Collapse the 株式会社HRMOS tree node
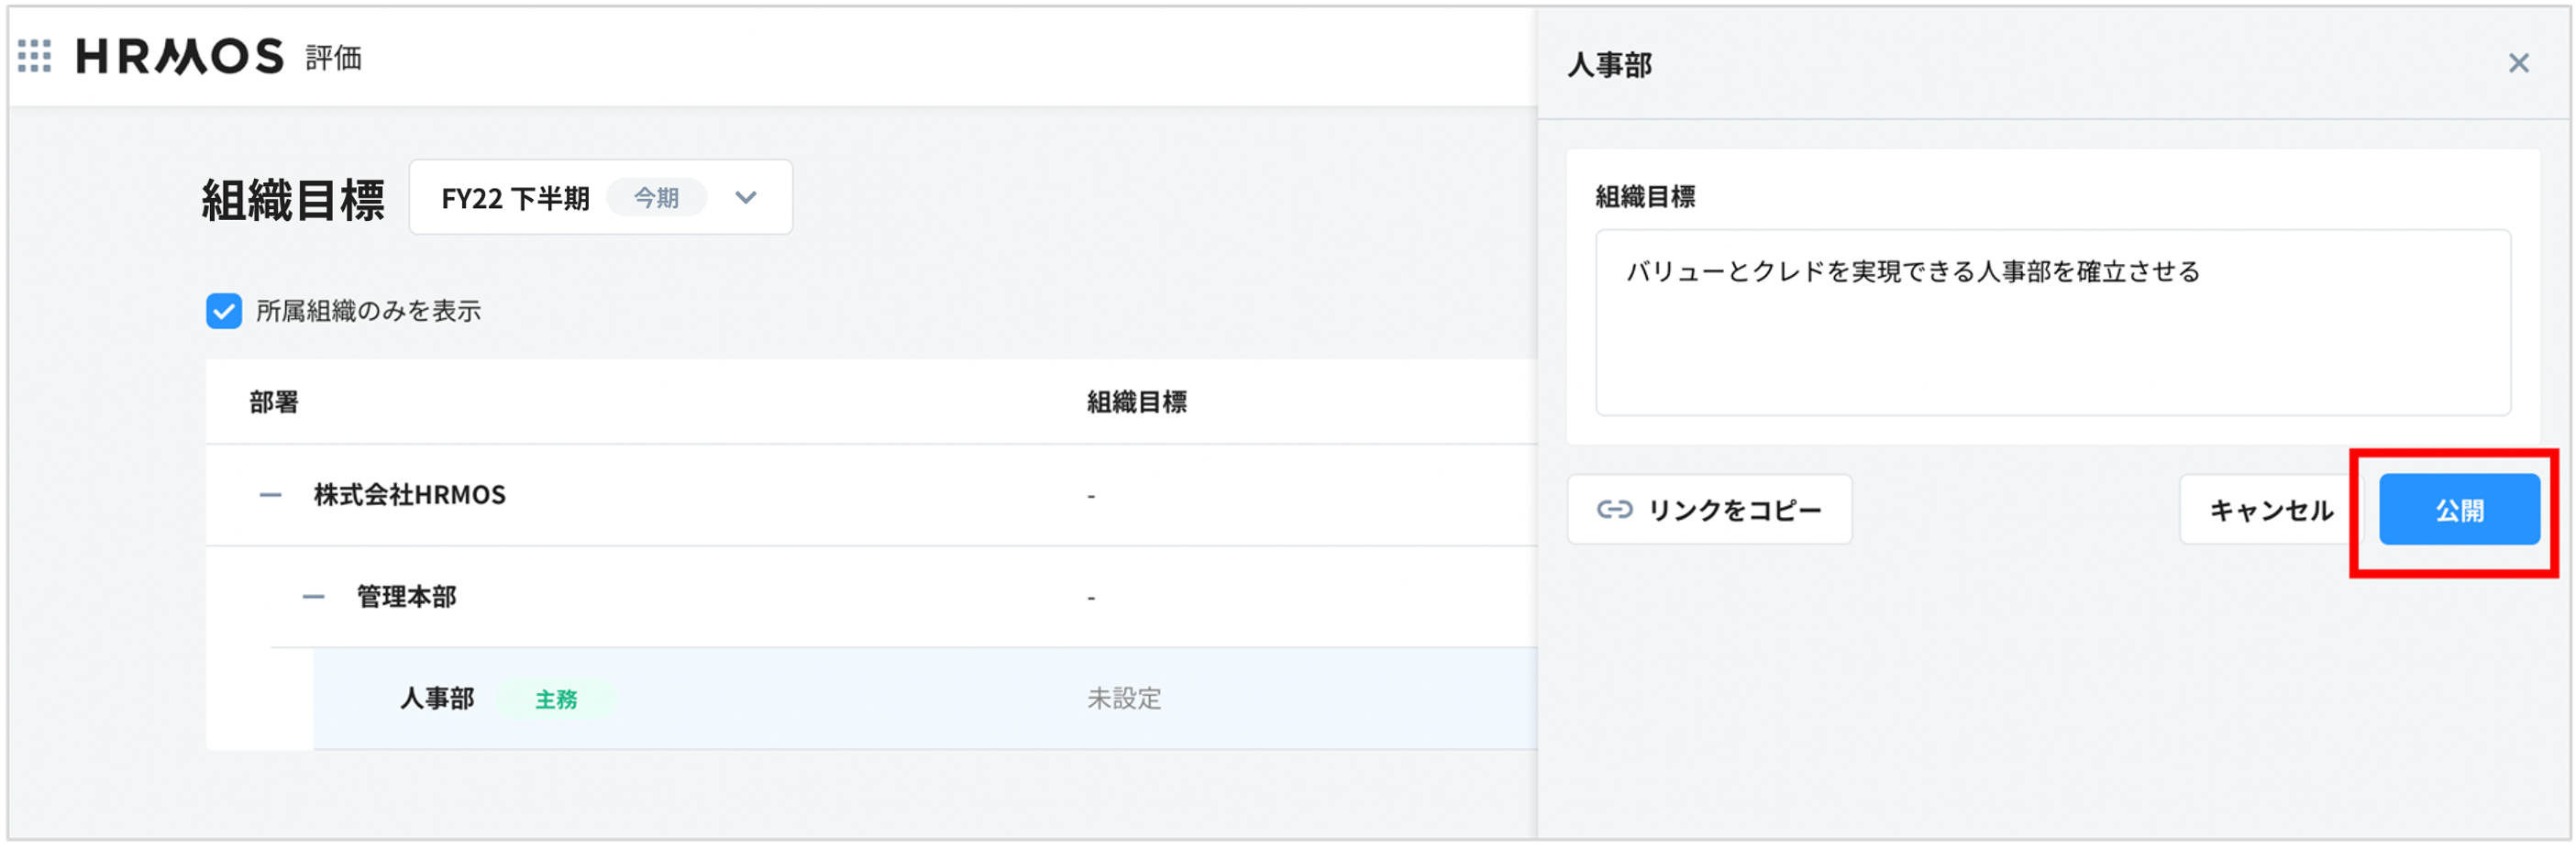Image resolution: width=2576 pixels, height=848 pixels. tap(270, 495)
